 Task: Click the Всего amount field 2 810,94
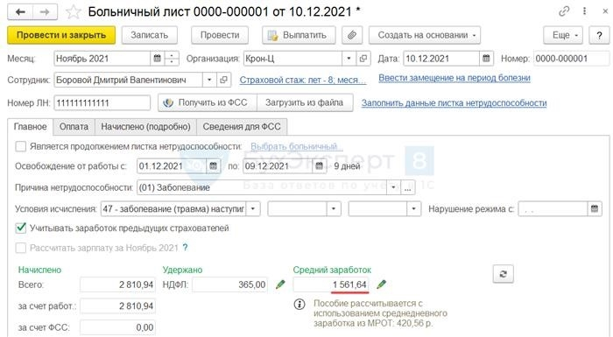click(117, 284)
